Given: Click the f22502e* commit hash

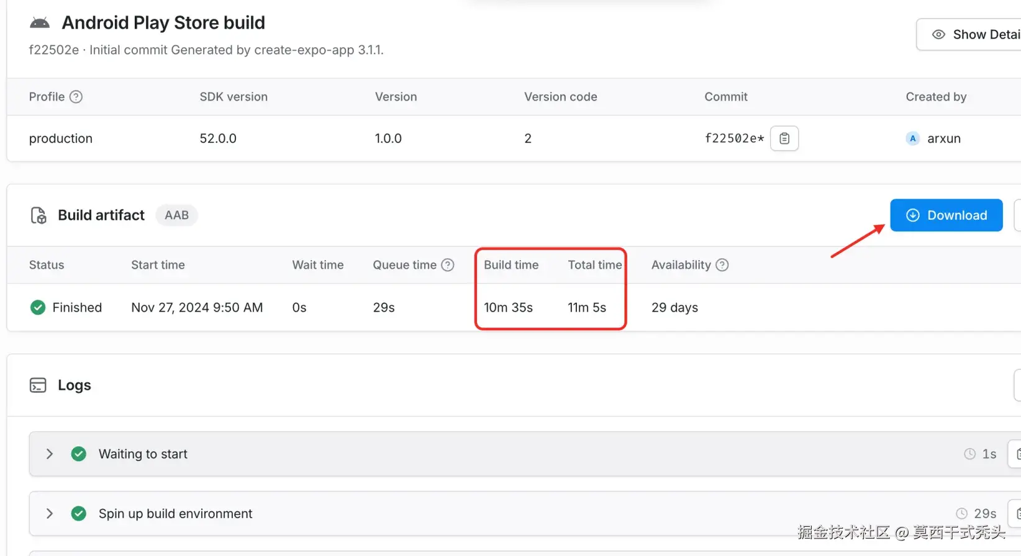Looking at the screenshot, I should pos(734,138).
